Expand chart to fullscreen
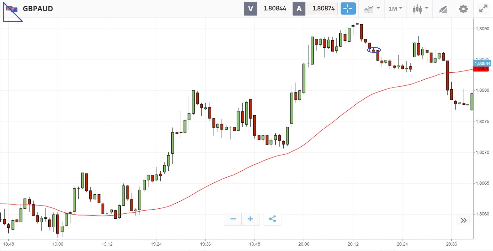This screenshot has height=251, width=493. tap(483, 9)
